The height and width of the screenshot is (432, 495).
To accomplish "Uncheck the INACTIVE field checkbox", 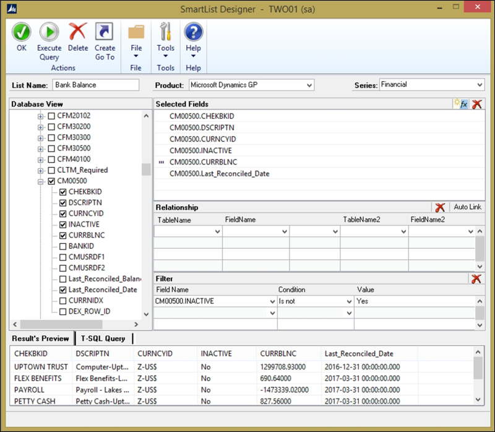I will [x=63, y=225].
